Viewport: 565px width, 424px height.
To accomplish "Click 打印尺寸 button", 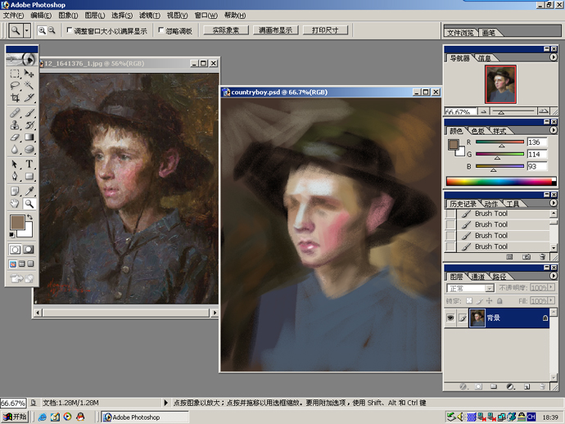I will click(325, 30).
